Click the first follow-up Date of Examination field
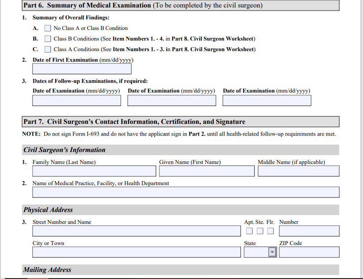This screenshot has width=363, height=279. (x=77, y=100)
